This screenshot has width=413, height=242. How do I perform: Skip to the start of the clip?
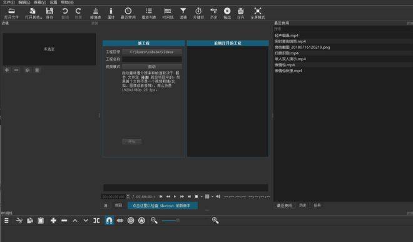click(161, 196)
